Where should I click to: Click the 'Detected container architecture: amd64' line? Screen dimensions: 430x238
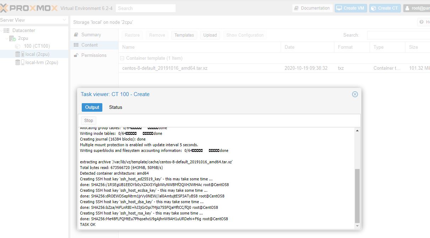click(x=114, y=174)
